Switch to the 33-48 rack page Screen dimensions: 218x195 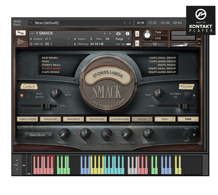point(165,23)
